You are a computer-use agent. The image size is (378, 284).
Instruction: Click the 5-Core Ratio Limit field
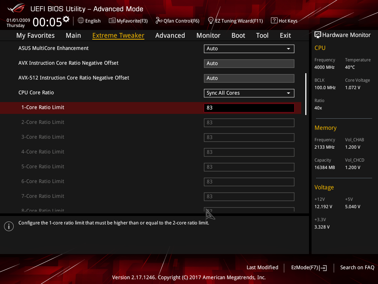click(x=249, y=167)
